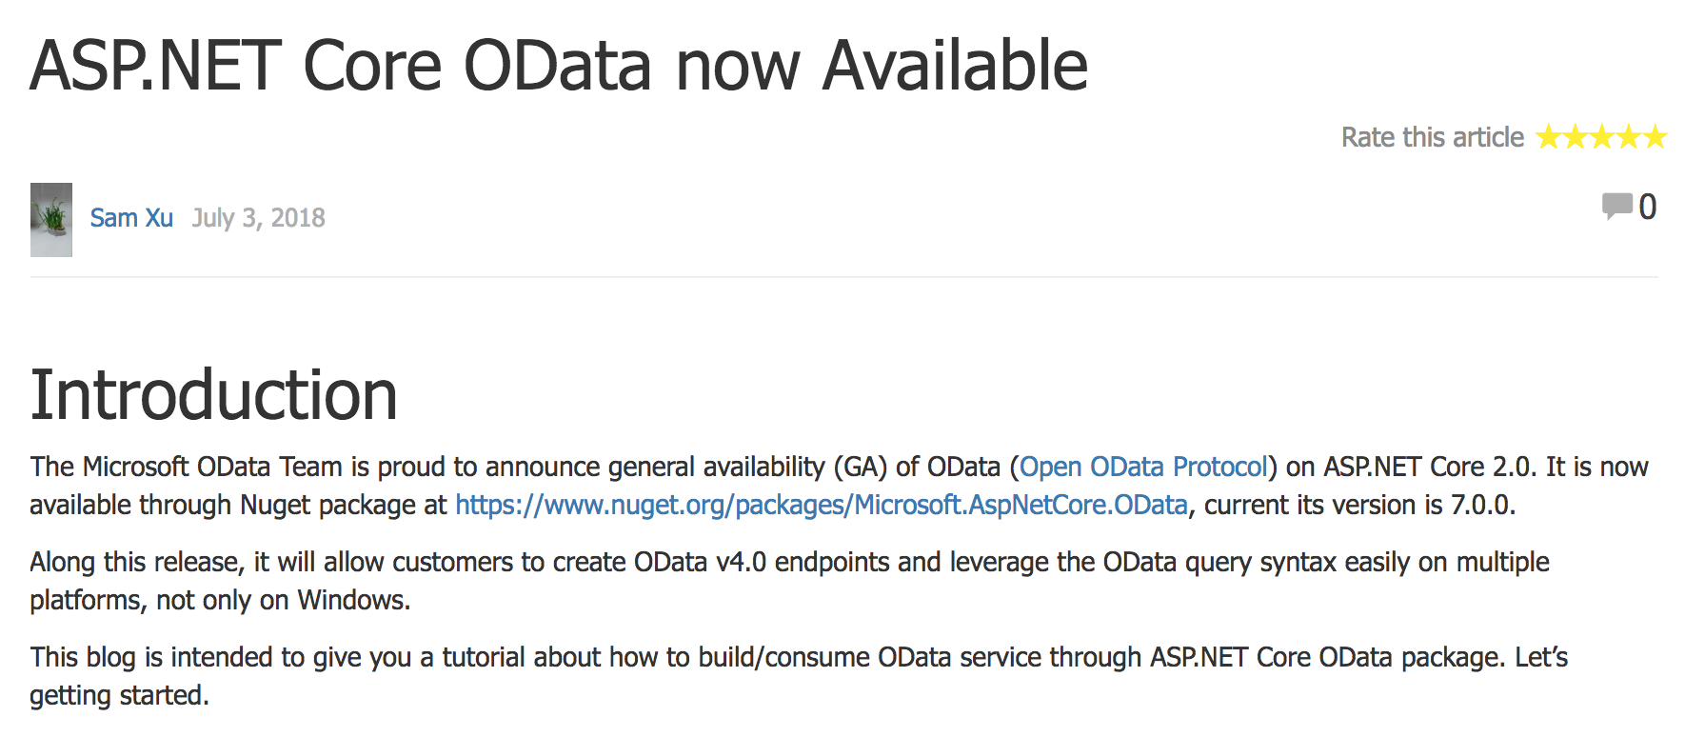Click the getting started text

click(119, 695)
